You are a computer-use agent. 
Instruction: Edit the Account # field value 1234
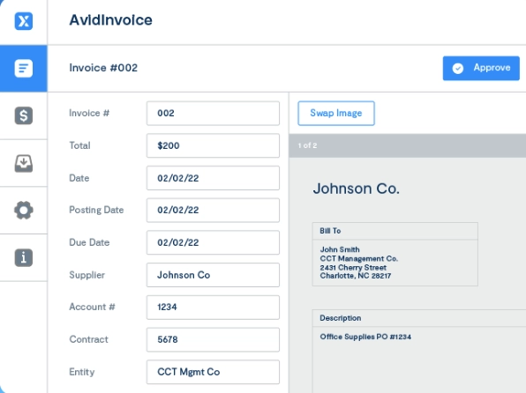click(213, 308)
